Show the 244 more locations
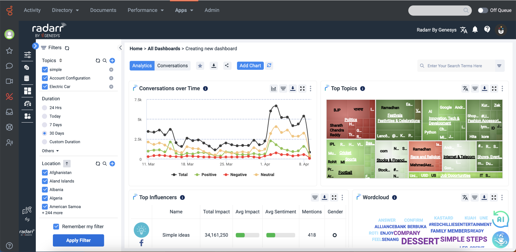The image size is (516, 252). click(x=52, y=213)
